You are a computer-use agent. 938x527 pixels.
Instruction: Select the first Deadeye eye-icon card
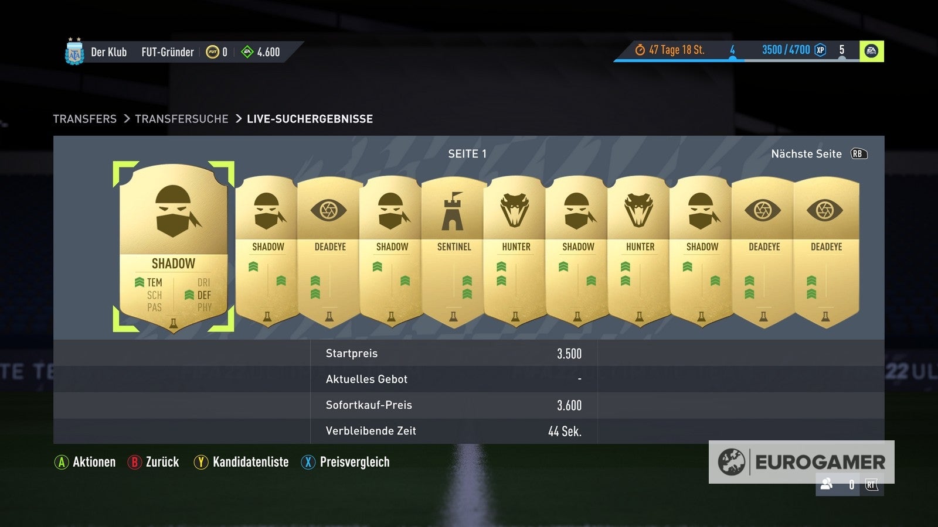(x=330, y=252)
